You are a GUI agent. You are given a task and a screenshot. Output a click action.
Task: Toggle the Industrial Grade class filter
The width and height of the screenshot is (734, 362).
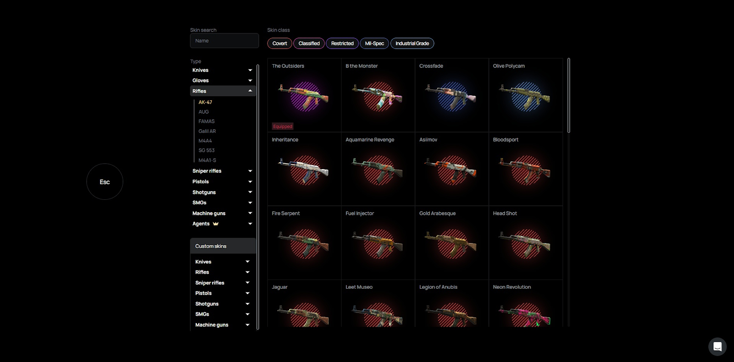tap(412, 44)
